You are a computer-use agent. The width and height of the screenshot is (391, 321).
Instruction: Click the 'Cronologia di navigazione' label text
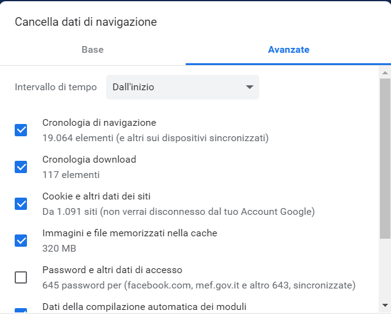point(99,123)
